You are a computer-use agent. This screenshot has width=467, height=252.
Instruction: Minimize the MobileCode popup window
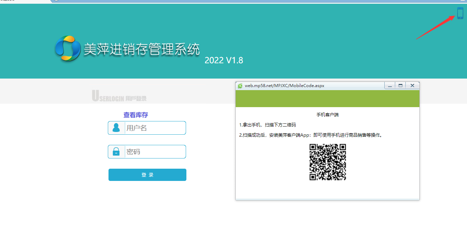point(390,86)
